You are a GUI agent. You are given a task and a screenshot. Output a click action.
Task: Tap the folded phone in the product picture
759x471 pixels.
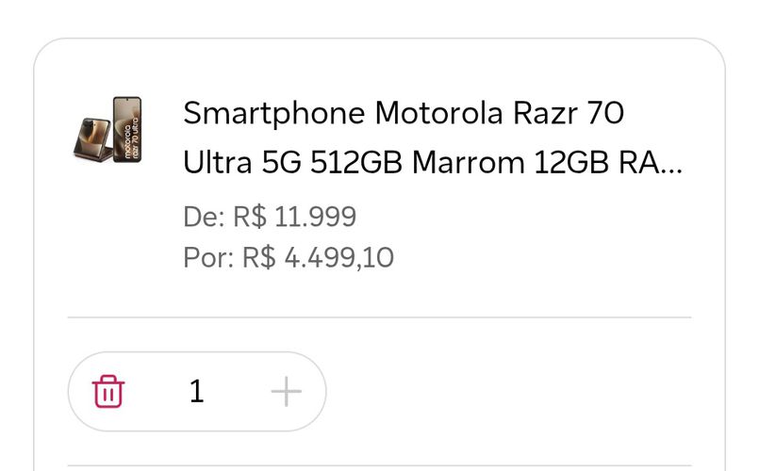93,139
